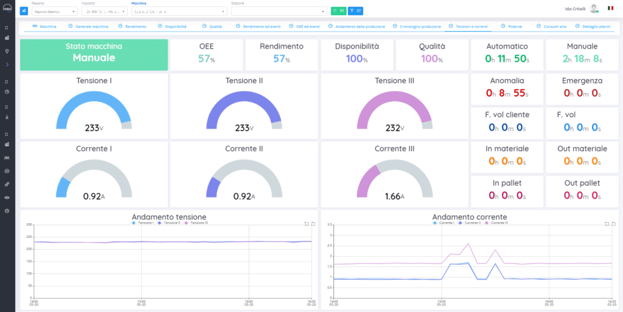Click the Ida Critelli user avatar
This screenshot has width=623, height=312.
[594, 8]
